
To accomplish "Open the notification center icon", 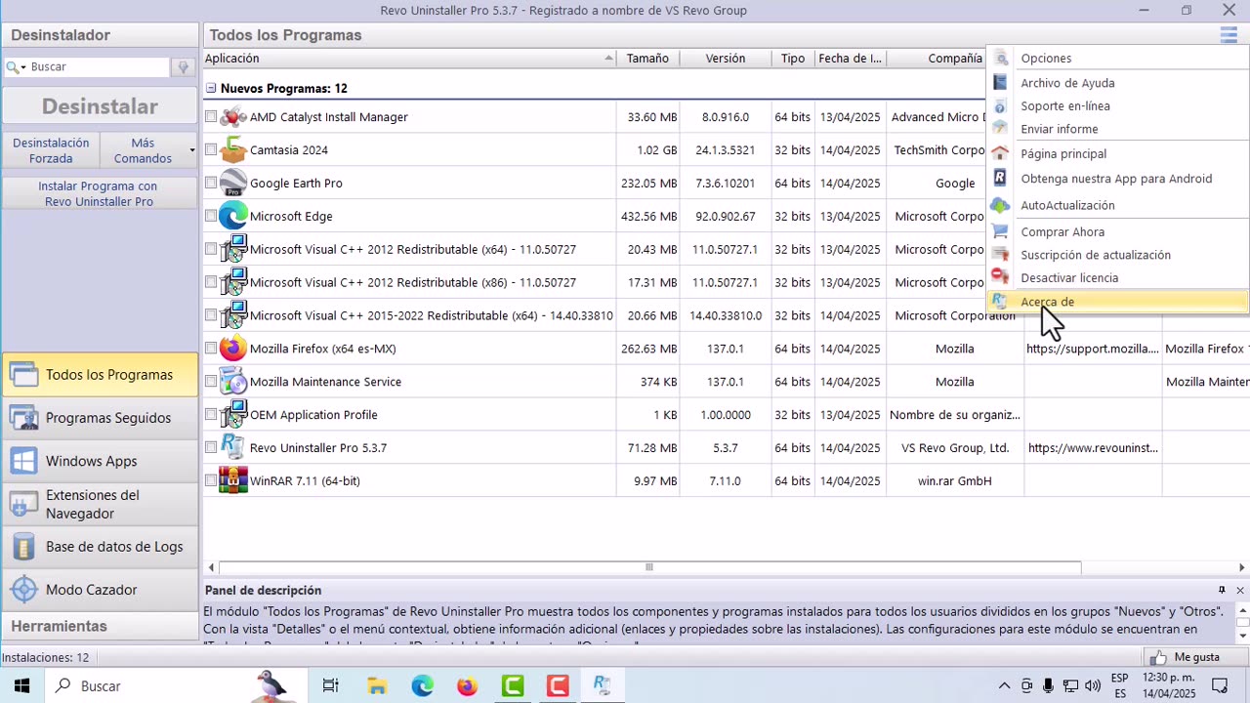I will click(1220, 686).
